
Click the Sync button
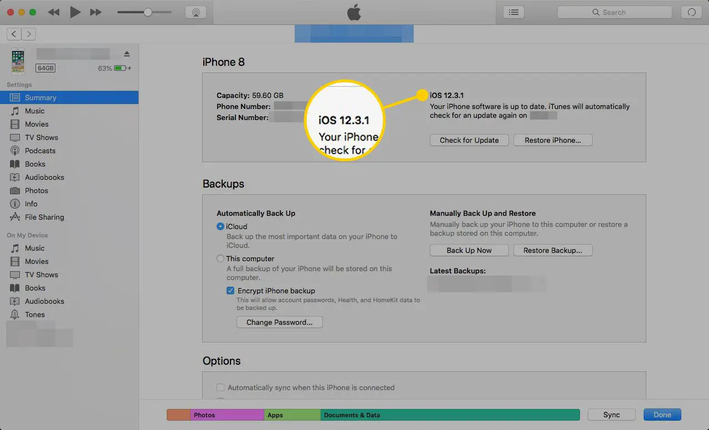point(612,415)
